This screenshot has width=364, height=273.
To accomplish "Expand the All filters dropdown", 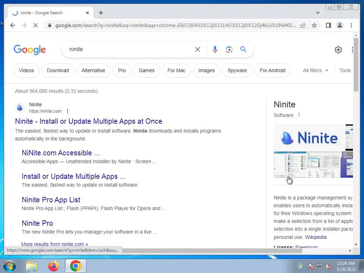I will [316, 70].
